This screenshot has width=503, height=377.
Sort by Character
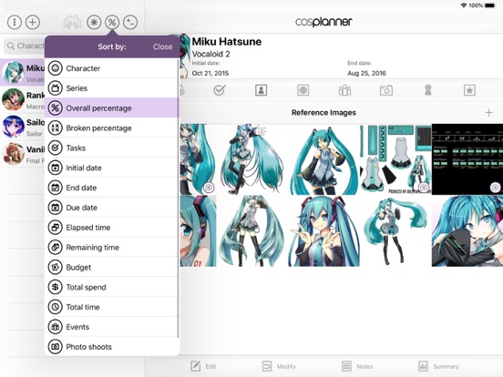pos(111,68)
